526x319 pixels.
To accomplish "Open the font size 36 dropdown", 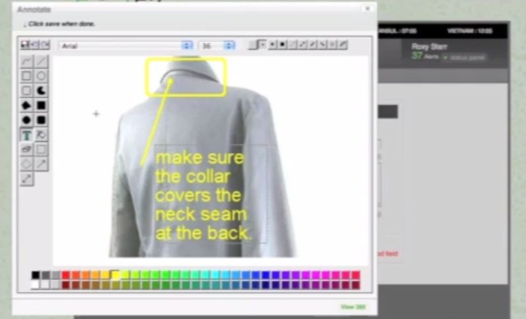I will [x=229, y=46].
